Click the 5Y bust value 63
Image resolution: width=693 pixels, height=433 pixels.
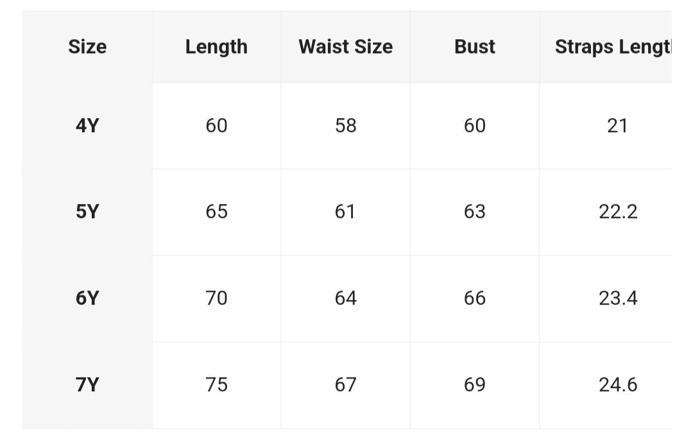tap(475, 212)
